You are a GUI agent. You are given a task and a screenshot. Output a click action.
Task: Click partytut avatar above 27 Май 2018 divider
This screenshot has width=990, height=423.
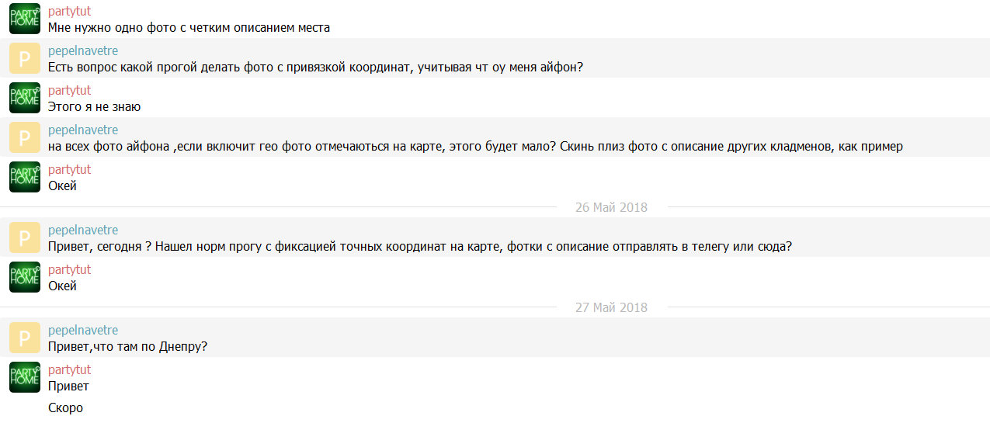click(25, 277)
